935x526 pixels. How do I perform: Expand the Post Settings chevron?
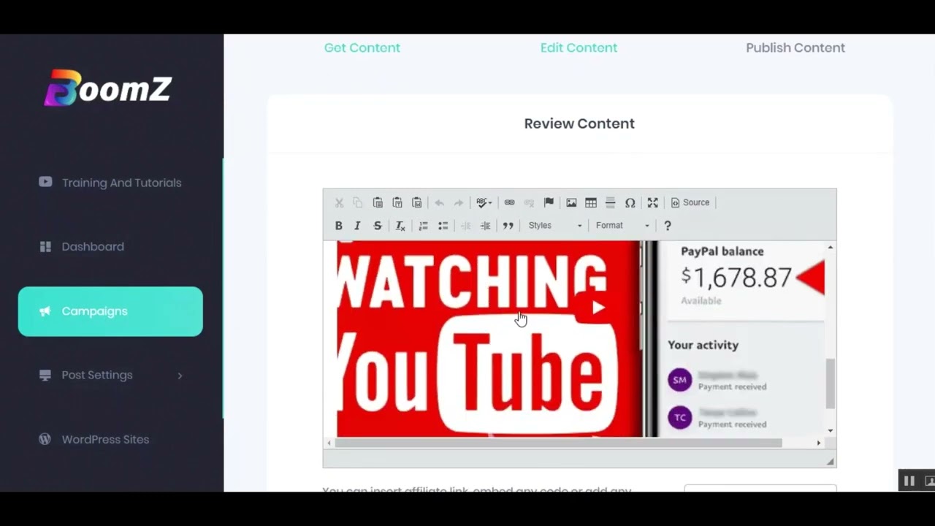[x=180, y=376]
